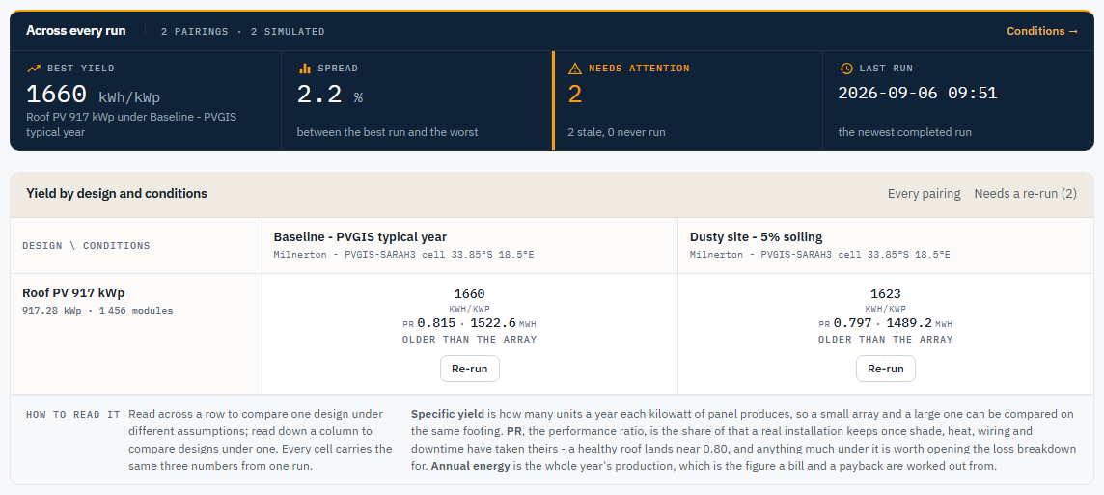The image size is (1104, 495).
Task: Click the Best Yield trend icon
Action: (33, 69)
